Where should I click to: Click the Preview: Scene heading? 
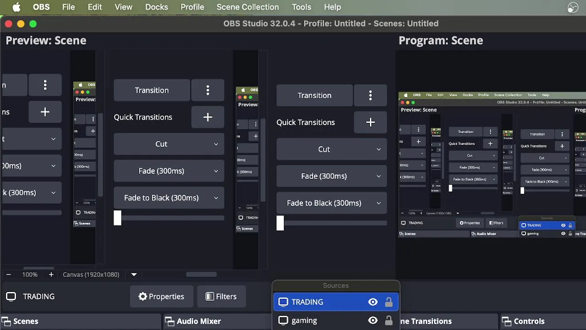point(46,40)
